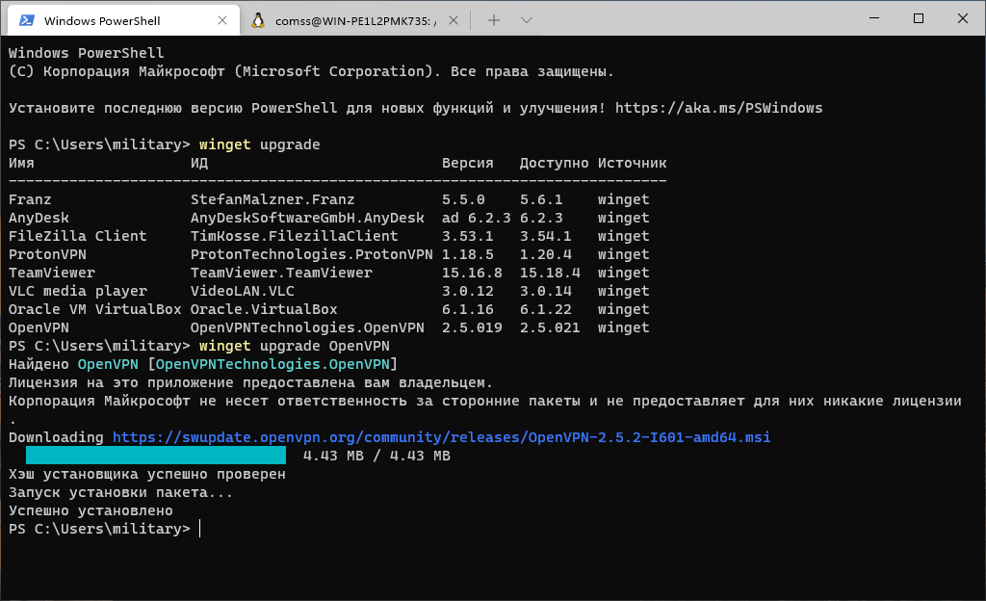Switch to the comss@WIN-PE1L2PMK735 tab
The height and width of the screenshot is (601, 986).
pos(356,20)
